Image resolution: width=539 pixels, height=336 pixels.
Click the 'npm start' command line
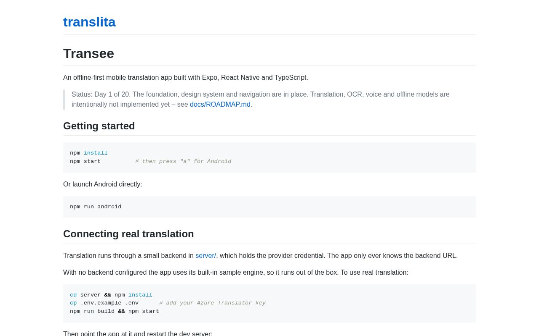(85, 162)
